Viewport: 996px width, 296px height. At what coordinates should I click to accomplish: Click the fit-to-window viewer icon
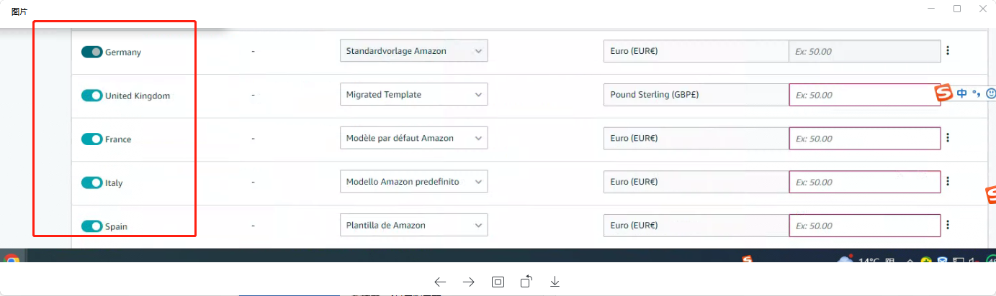tap(498, 282)
